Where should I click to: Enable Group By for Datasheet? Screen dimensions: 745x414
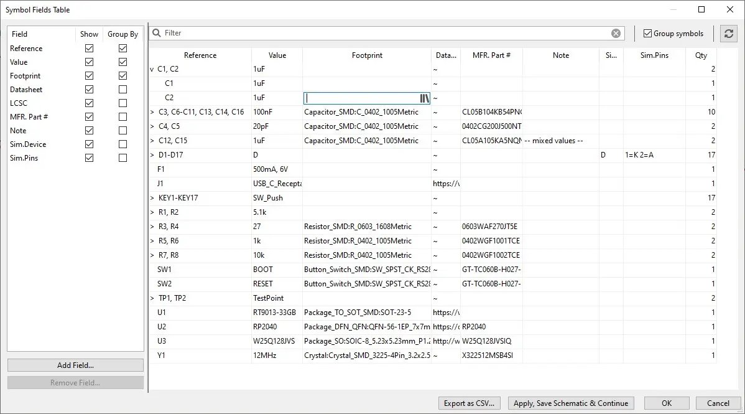pyautogui.click(x=123, y=90)
